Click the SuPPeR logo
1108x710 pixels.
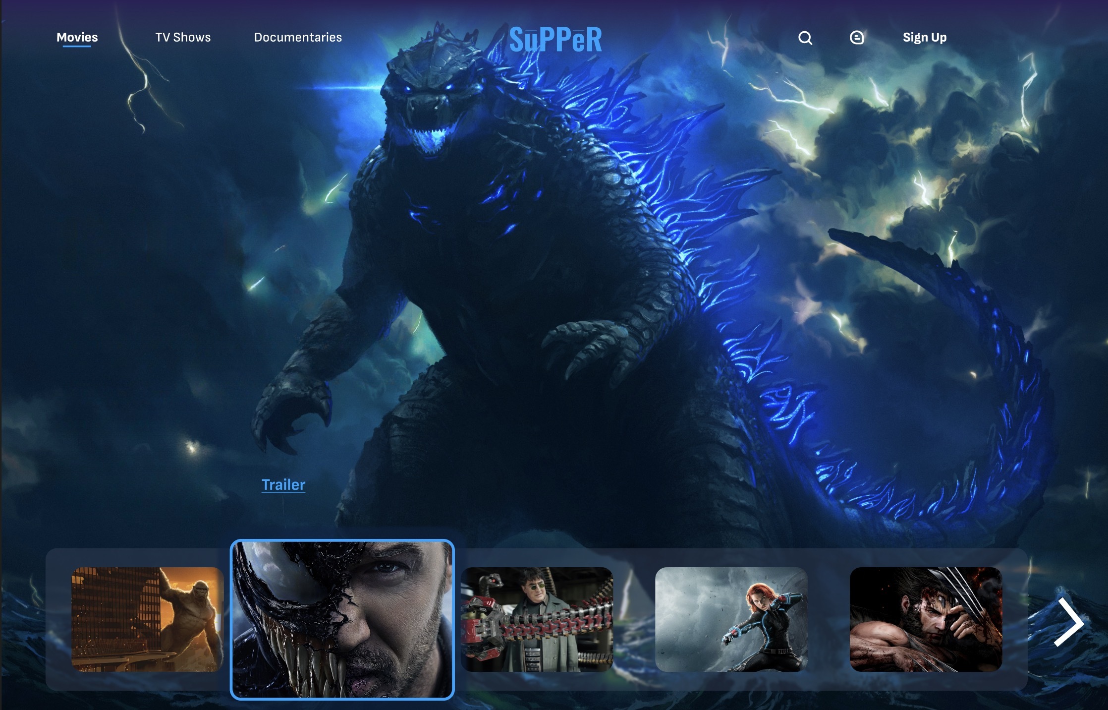pyautogui.click(x=555, y=40)
